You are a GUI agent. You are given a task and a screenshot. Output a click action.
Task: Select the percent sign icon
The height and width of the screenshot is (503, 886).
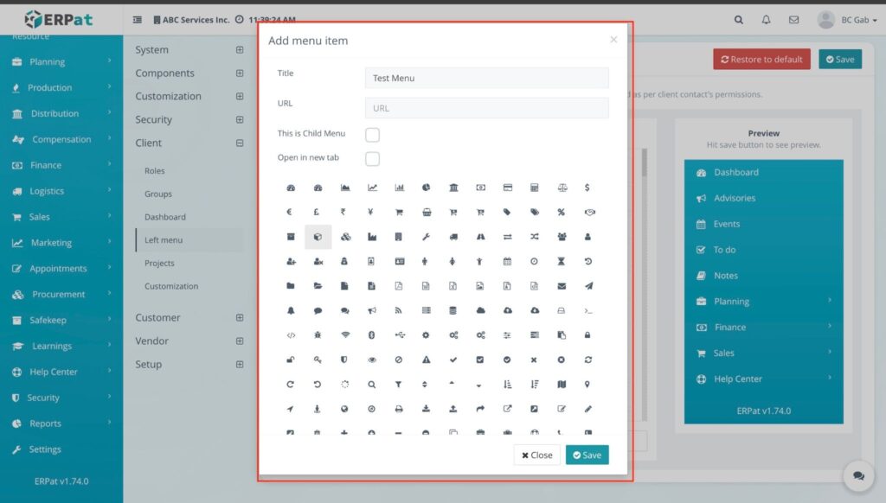561,213
